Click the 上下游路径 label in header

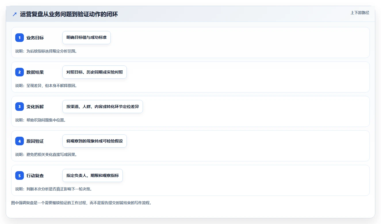pyautogui.click(x=360, y=13)
